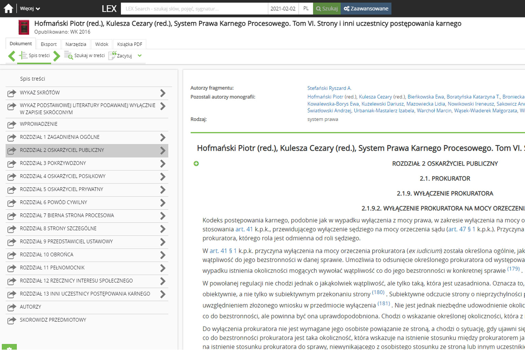Click the previous section green left arrow
525x350 pixels.
(12, 56)
